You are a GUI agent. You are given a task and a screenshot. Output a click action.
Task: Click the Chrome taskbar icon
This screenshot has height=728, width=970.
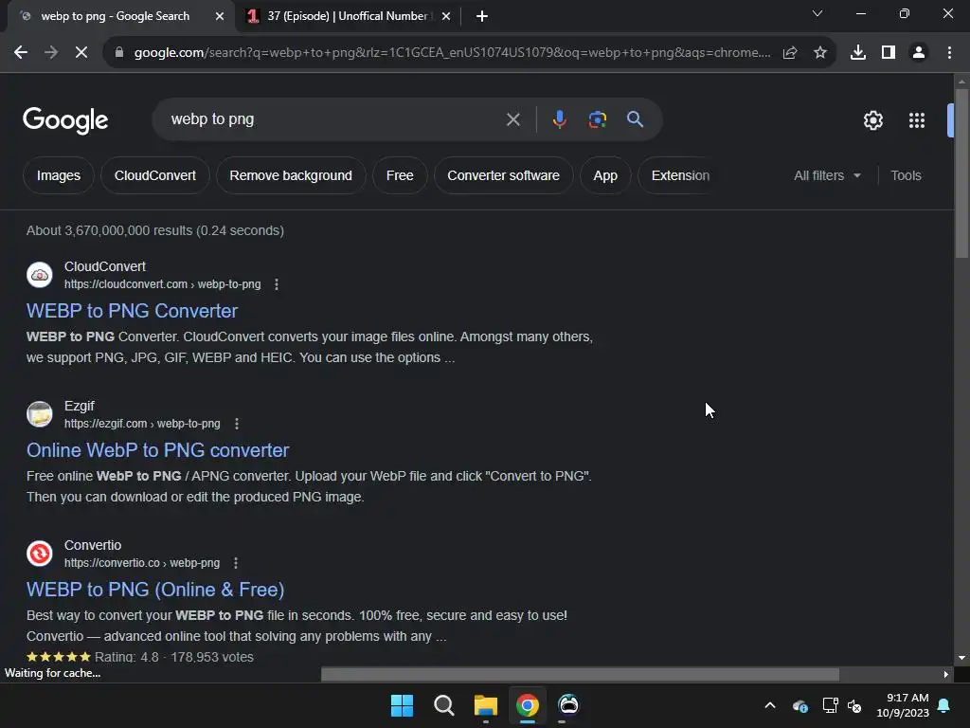[x=527, y=705]
